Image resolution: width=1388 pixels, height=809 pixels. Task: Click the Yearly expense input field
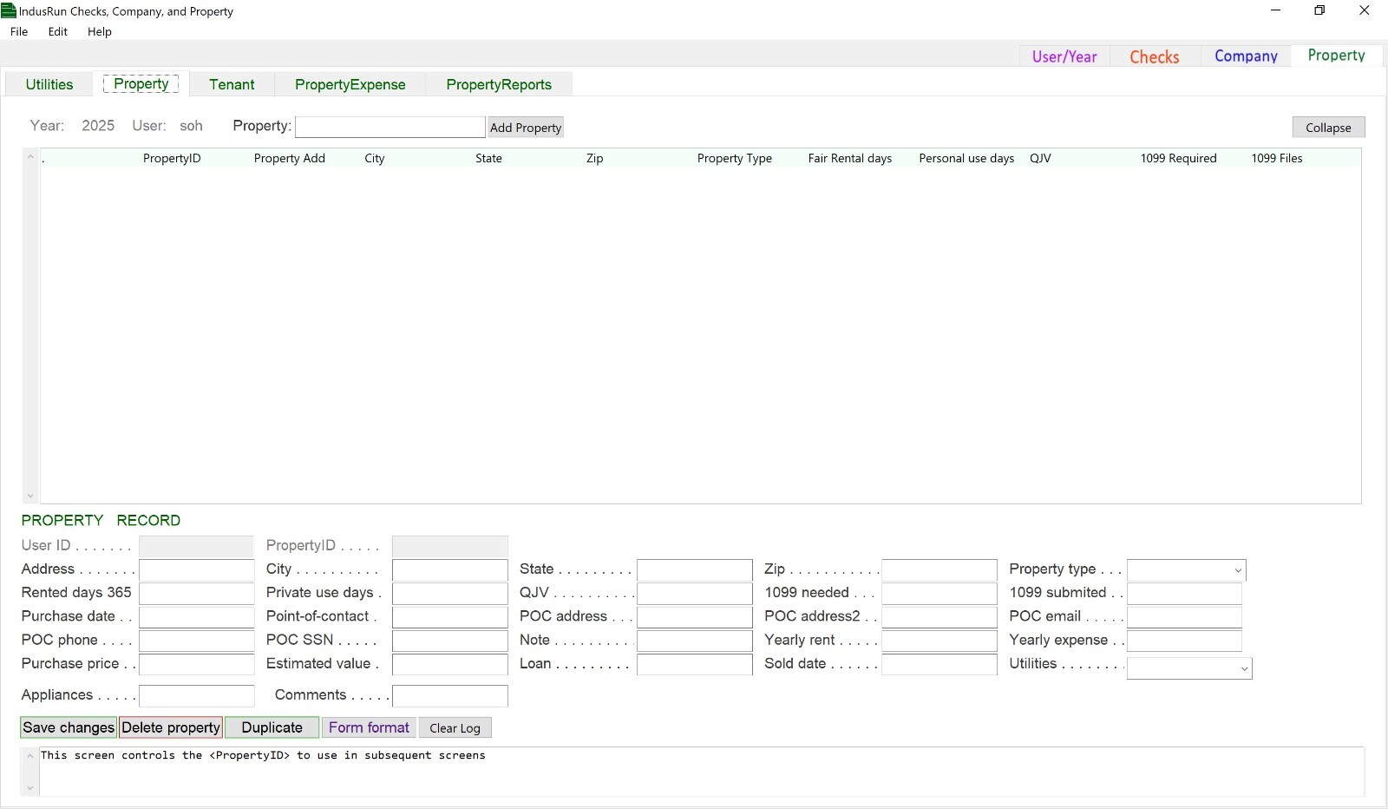(1184, 641)
